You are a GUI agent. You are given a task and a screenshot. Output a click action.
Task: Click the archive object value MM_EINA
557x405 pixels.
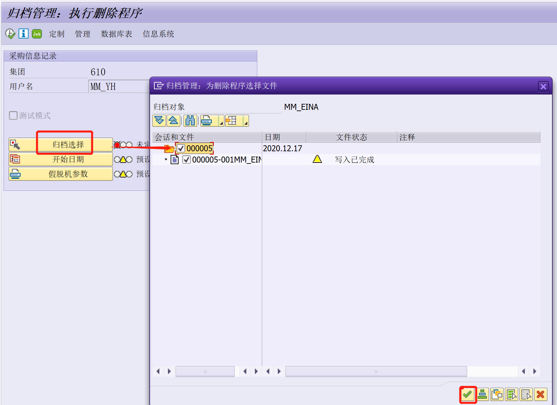click(301, 107)
